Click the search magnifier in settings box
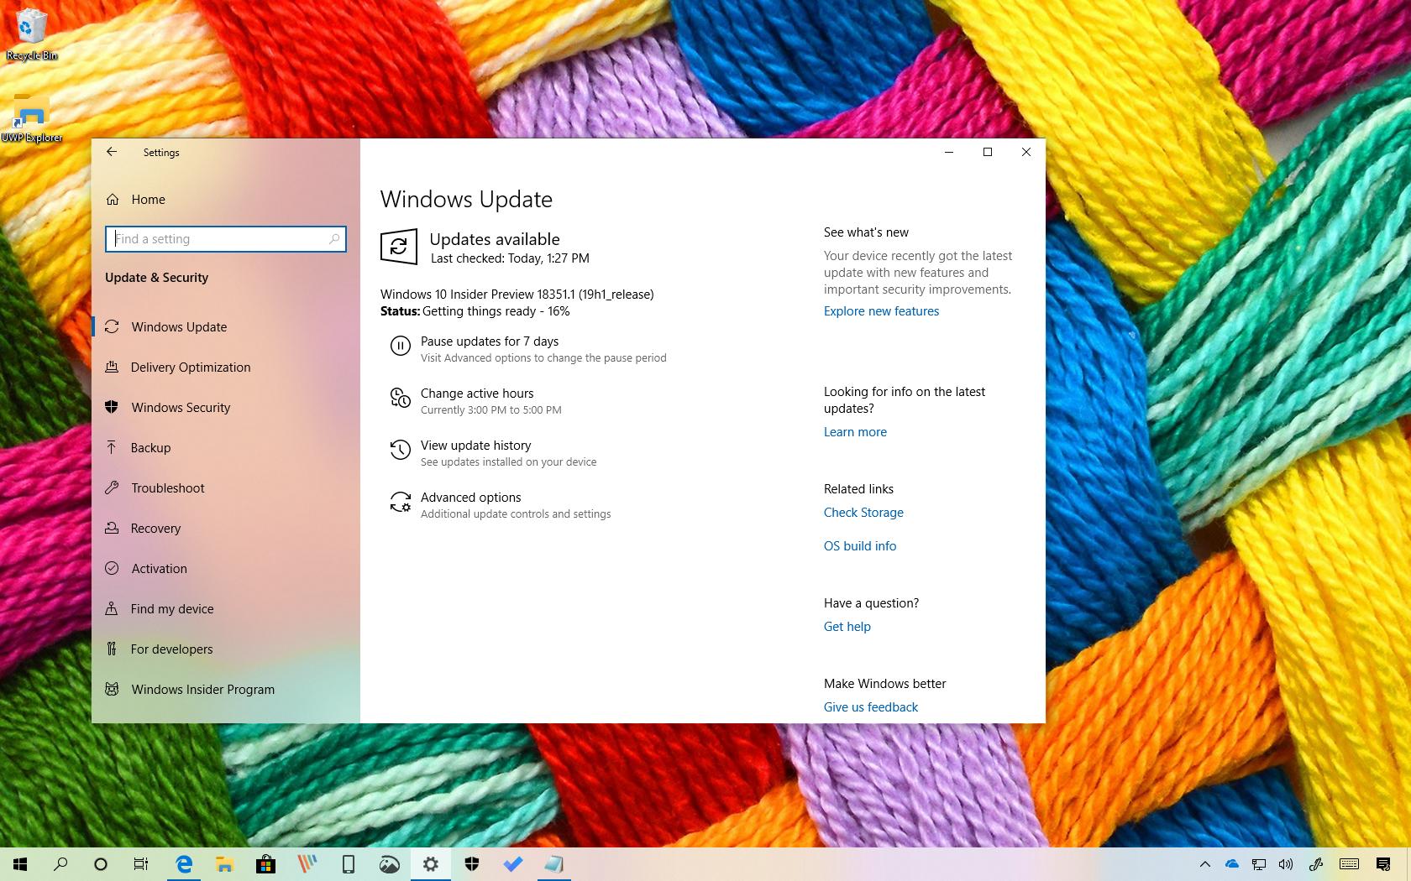This screenshot has width=1411, height=881. (334, 239)
